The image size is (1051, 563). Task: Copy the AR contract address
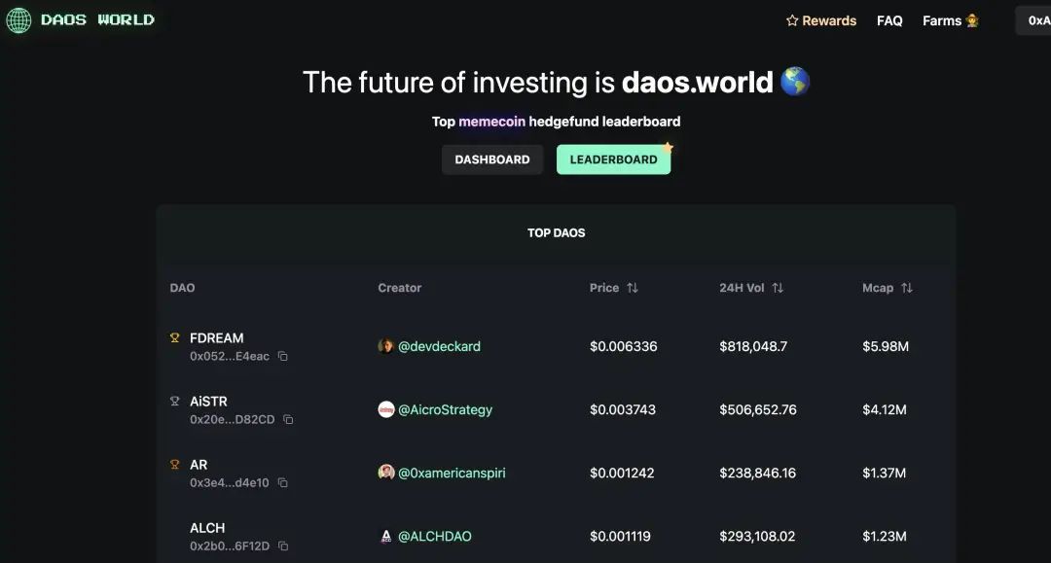point(283,483)
